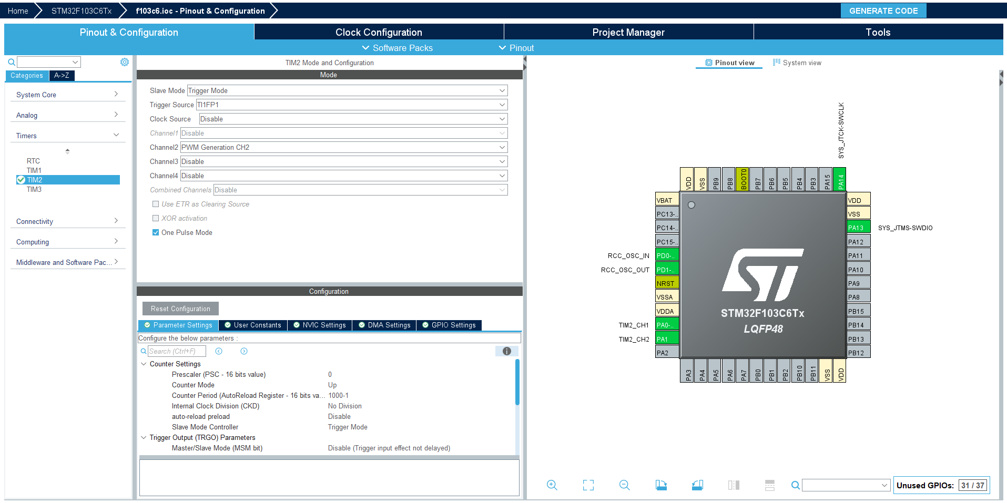Switch to A->Z sorting tab
This screenshot has width=1007, height=503.
[x=62, y=76]
